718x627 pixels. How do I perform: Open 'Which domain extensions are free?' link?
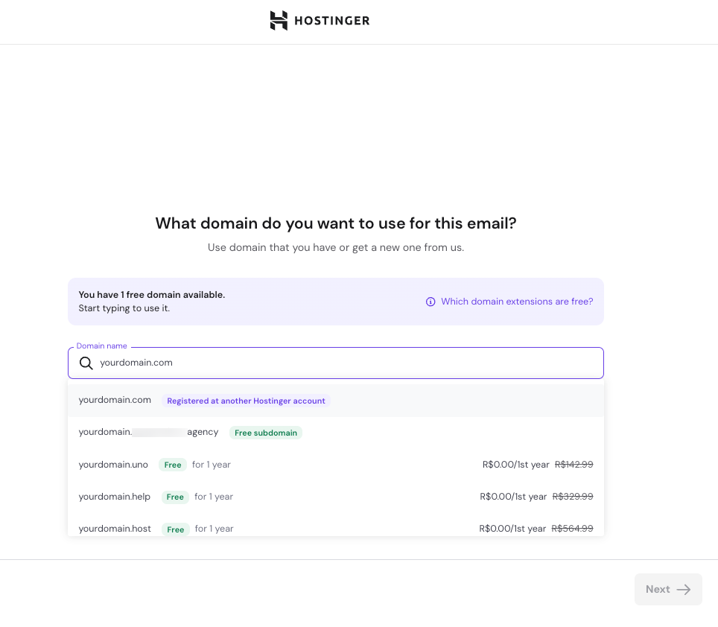pos(517,302)
